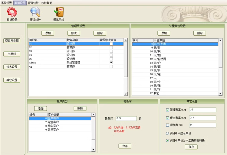Toggle price-edit checkbox for user 04
This screenshot has height=155, width=227.
click(x=111, y=55)
